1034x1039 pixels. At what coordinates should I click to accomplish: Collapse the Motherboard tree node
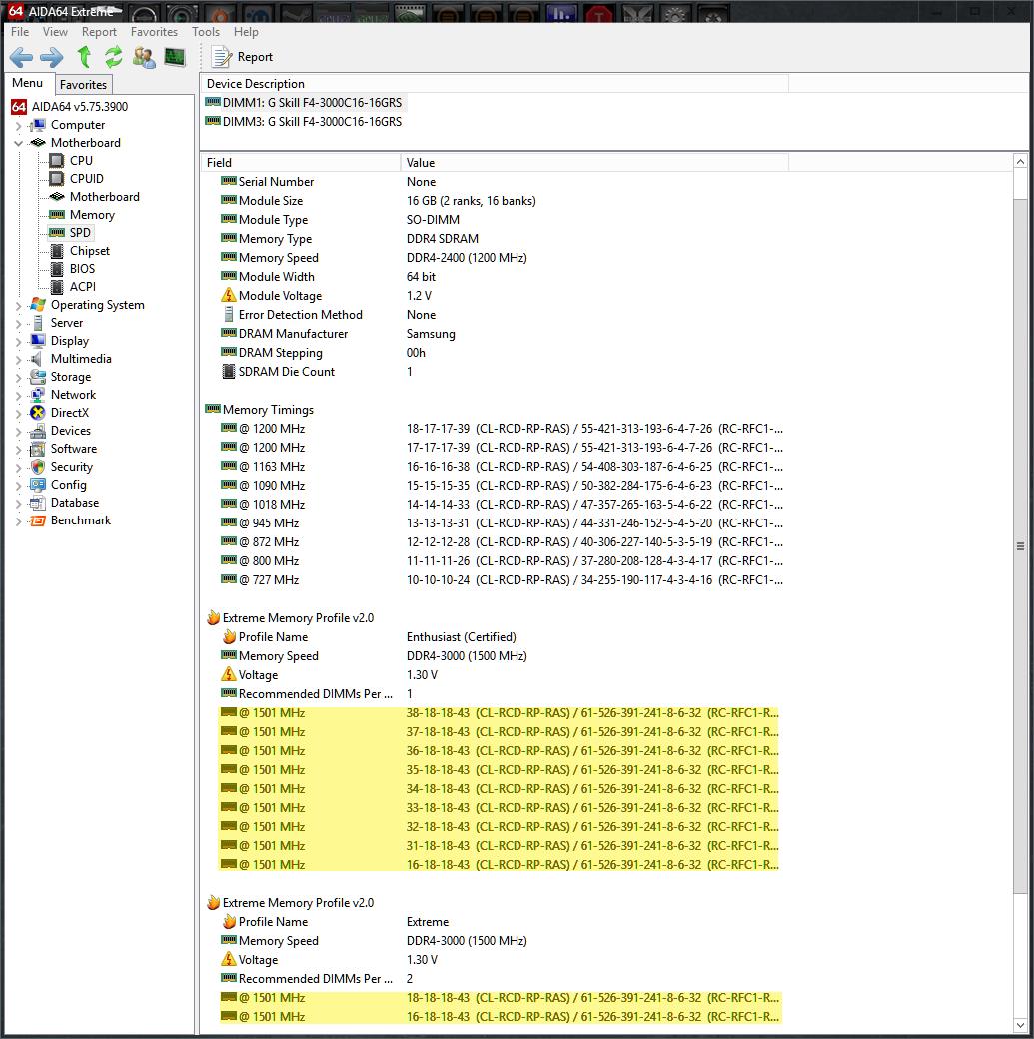click(x=19, y=143)
